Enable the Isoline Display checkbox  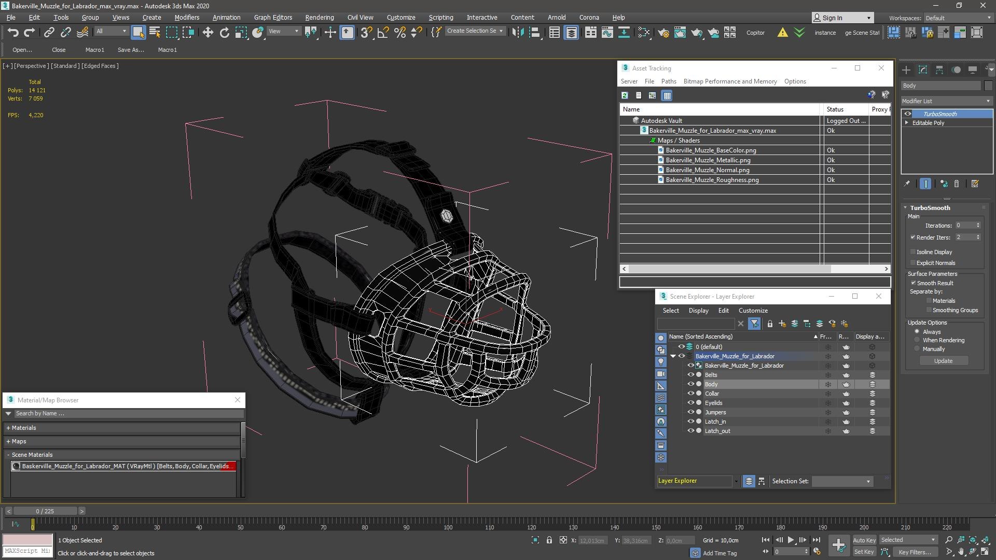pos(913,252)
